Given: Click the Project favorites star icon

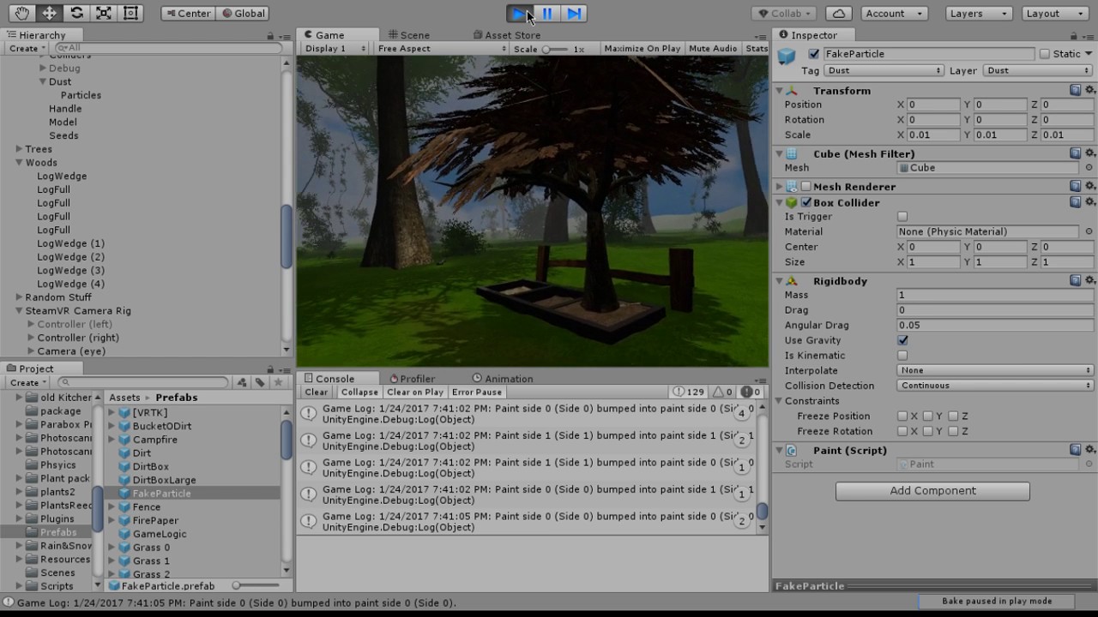Looking at the screenshot, I should pyautogui.click(x=277, y=382).
